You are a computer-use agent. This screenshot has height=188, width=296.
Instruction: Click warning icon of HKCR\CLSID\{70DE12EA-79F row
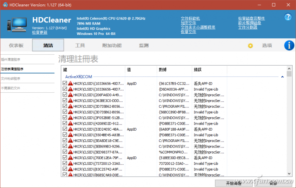70,158
